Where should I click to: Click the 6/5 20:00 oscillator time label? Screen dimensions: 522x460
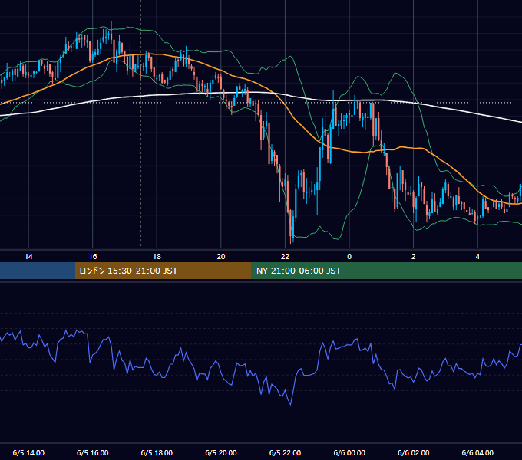(221, 452)
